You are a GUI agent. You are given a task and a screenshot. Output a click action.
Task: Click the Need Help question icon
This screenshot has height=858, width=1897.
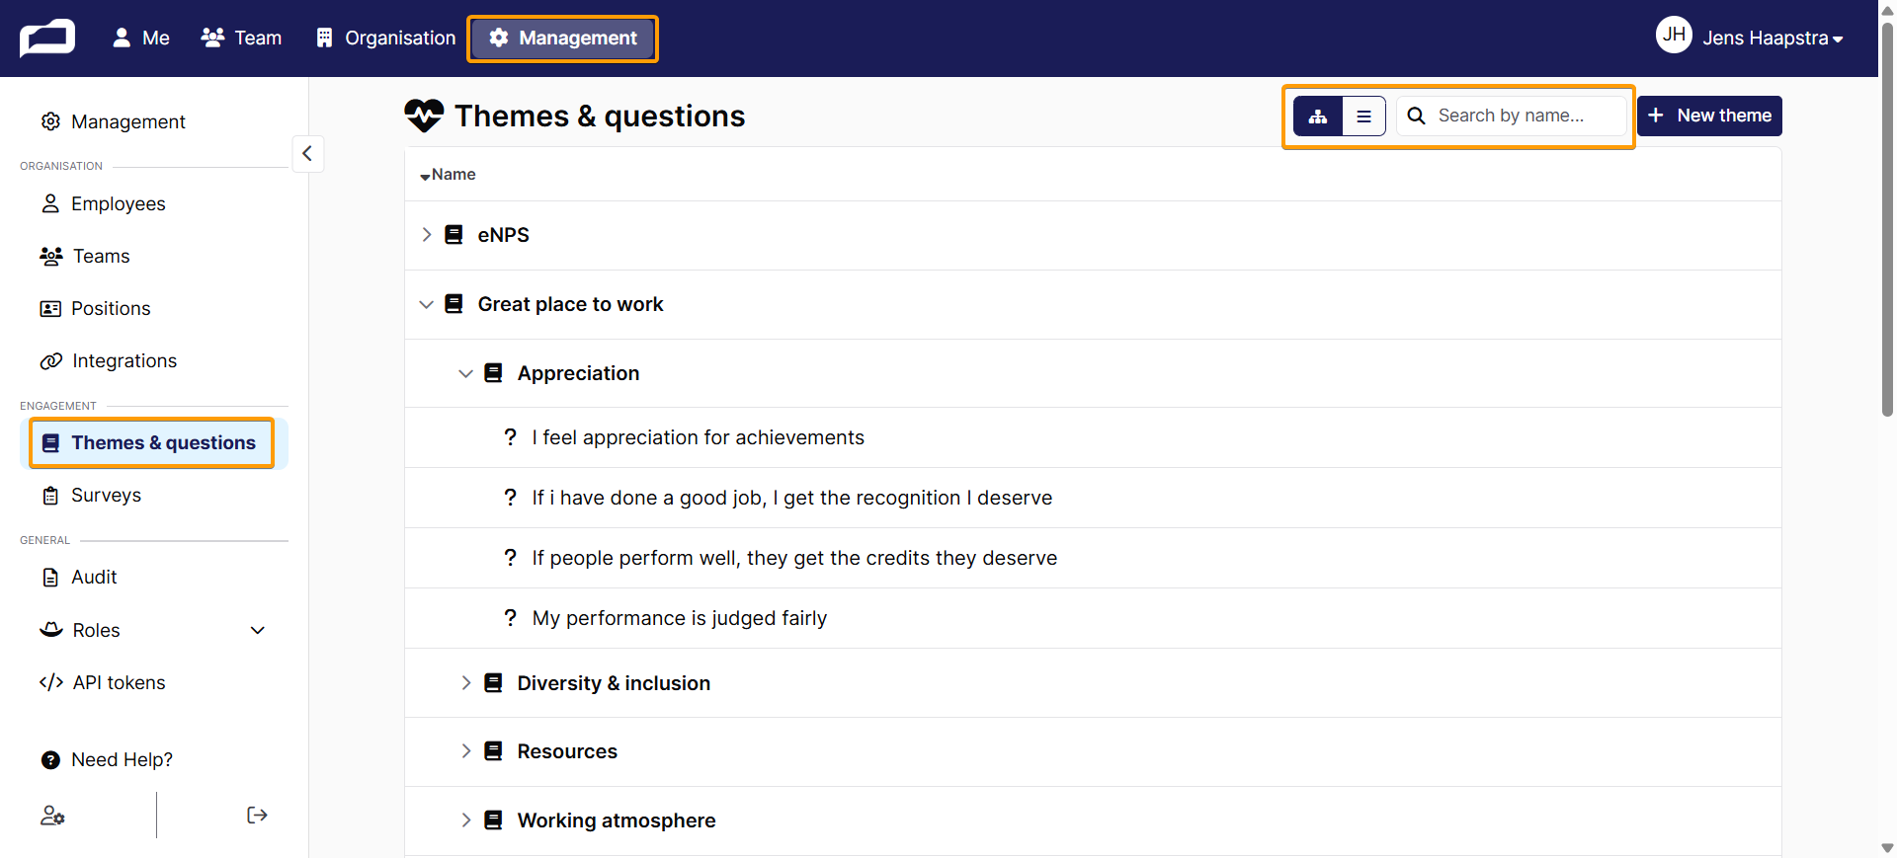tap(50, 759)
